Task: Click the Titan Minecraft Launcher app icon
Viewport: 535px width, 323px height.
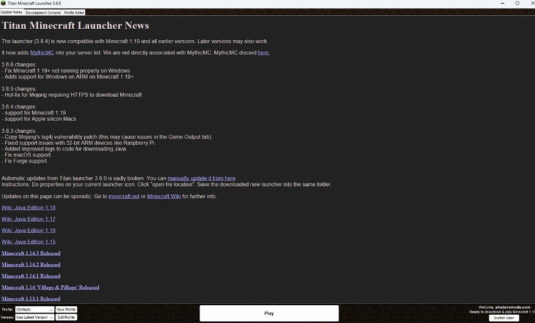Action: [3, 3]
